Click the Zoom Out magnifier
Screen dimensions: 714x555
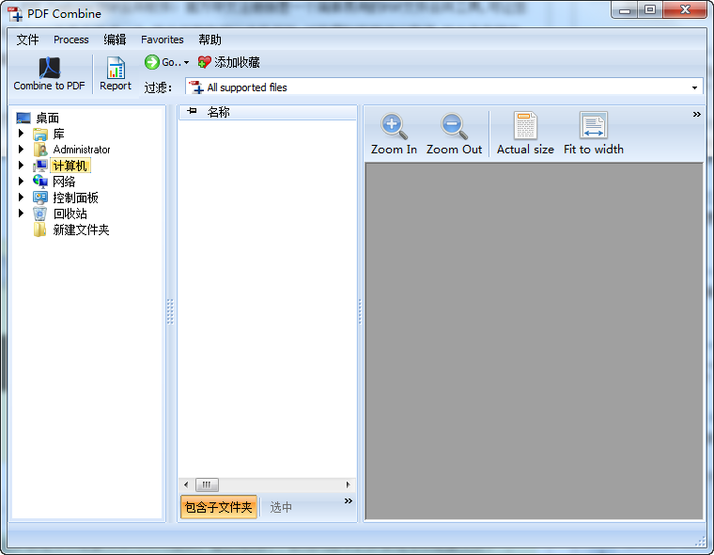point(454,126)
